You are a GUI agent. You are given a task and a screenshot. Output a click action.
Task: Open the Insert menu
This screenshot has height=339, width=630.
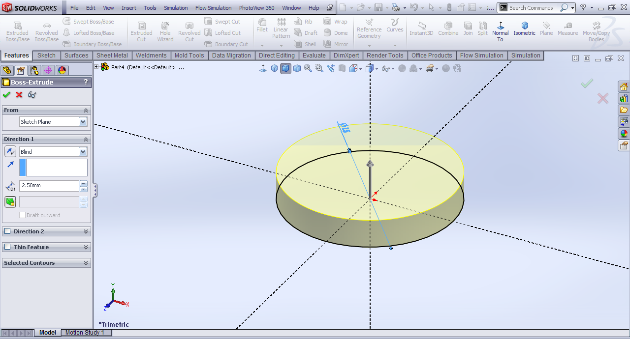point(129,8)
